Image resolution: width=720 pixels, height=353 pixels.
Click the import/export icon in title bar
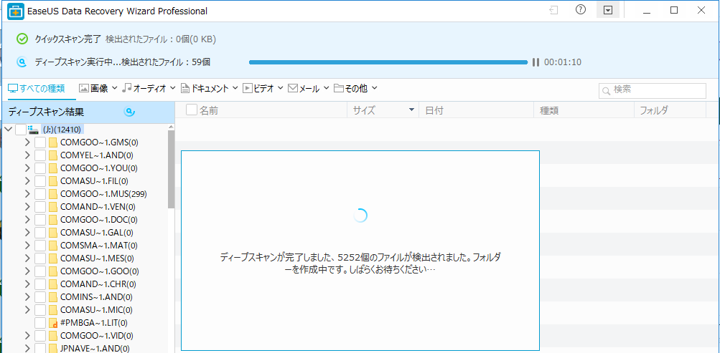pyautogui.click(x=553, y=10)
